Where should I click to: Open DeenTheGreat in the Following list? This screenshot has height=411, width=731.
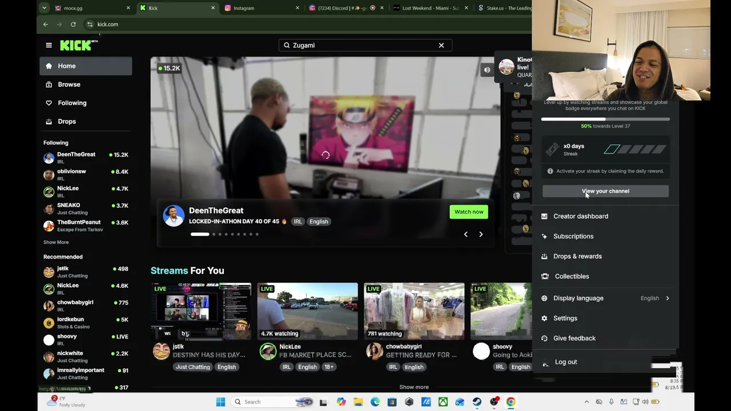(x=86, y=158)
